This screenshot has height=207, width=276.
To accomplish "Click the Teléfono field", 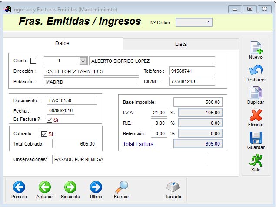I will [x=192, y=71].
